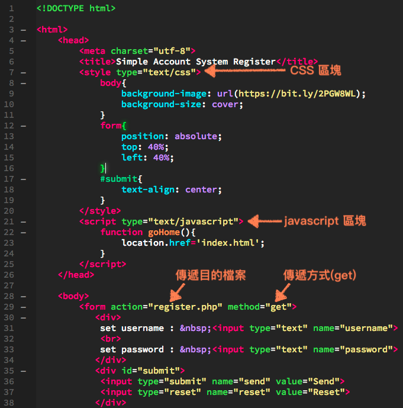Collapse the form element fold on line 29

point(24,307)
